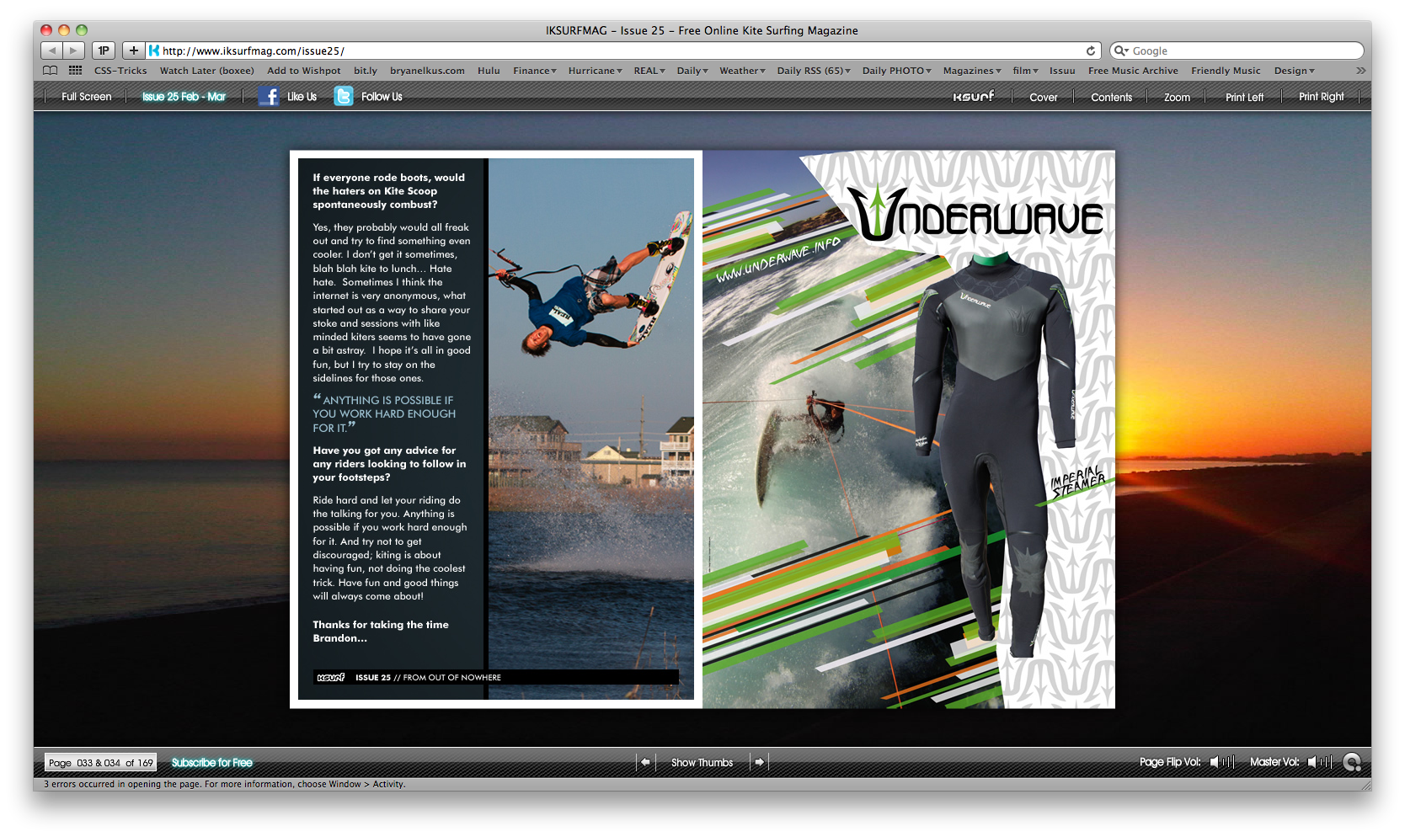Open Top Sites grid icon
The image size is (1405, 837).
(75, 71)
